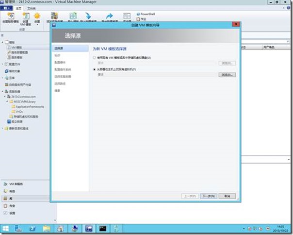
Task: Open File Explorer from the taskbar
Action: pos(47,229)
